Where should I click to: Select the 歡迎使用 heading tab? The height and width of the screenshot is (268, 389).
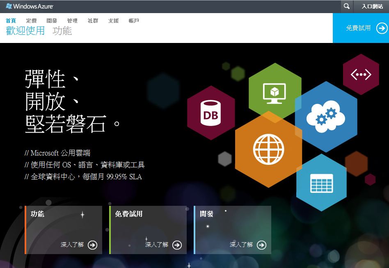[x=25, y=31]
